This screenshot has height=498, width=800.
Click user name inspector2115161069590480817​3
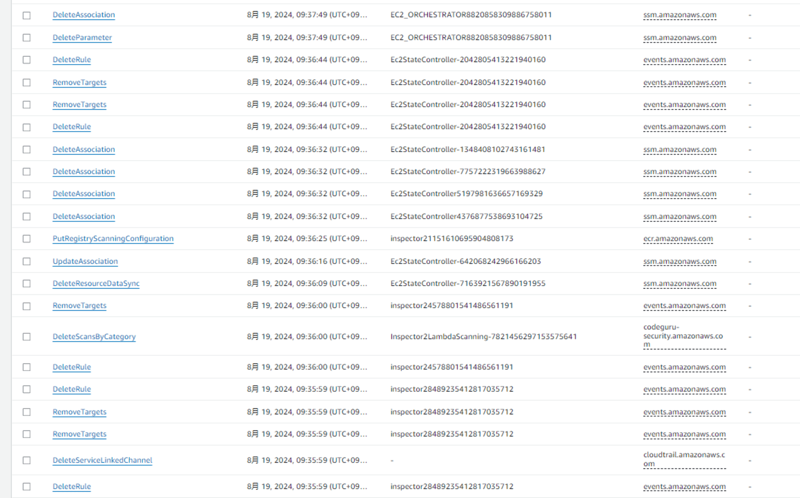tap(452, 238)
